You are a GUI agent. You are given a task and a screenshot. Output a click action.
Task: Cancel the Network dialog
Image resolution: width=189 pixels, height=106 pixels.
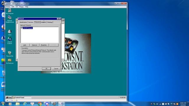tap(56, 69)
